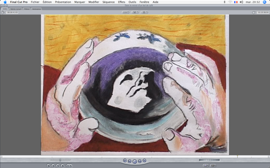This screenshot has height=168, width=270.
Task: Open the Generator pop-up menu
Action: pyautogui.click(x=213, y=166)
